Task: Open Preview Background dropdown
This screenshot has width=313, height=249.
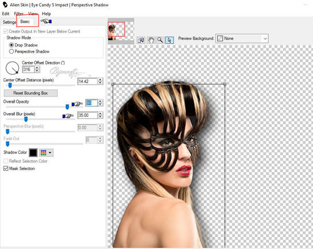Action: pos(242,39)
